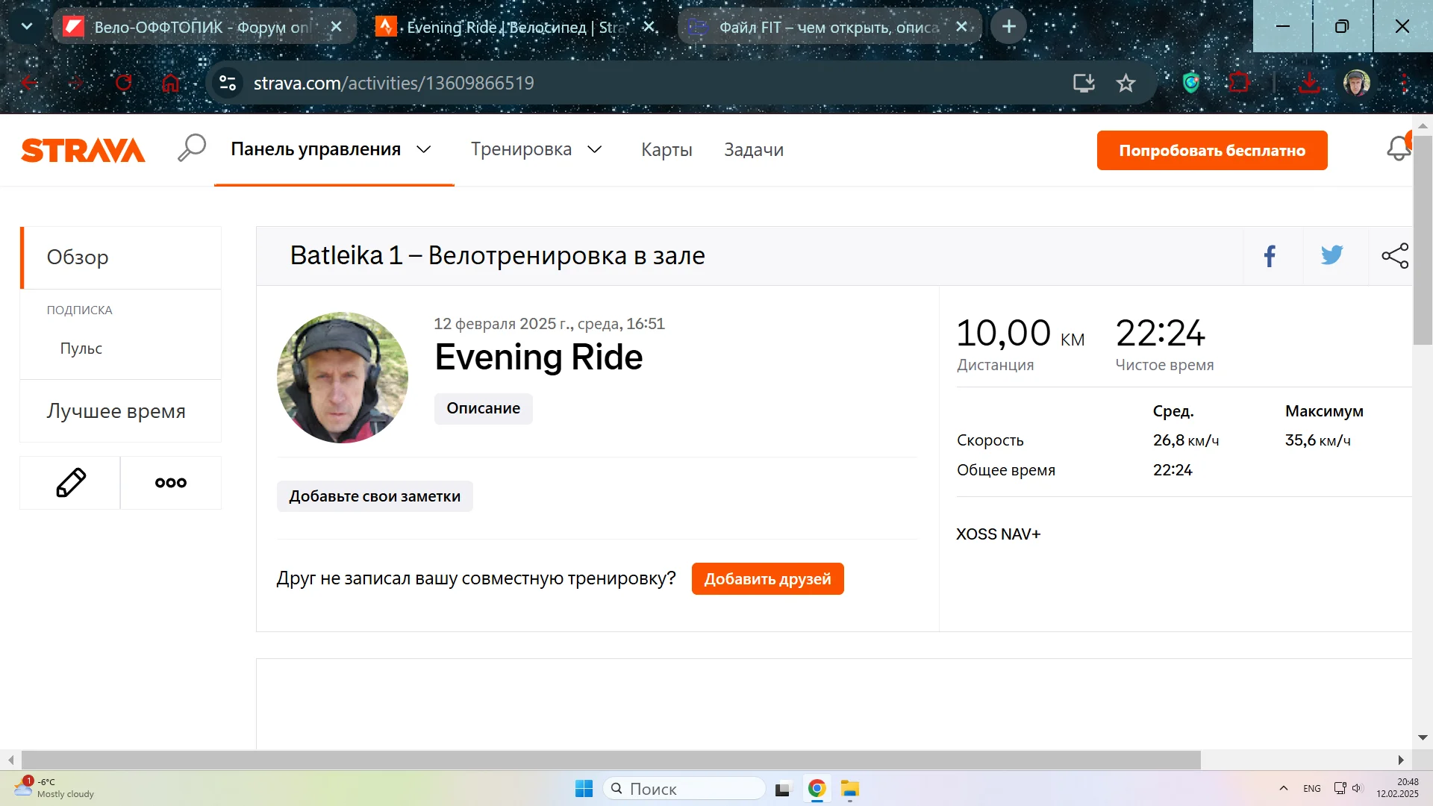This screenshot has height=806, width=1433.
Task: Open the Карты menu item
Action: click(x=666, y=150)
